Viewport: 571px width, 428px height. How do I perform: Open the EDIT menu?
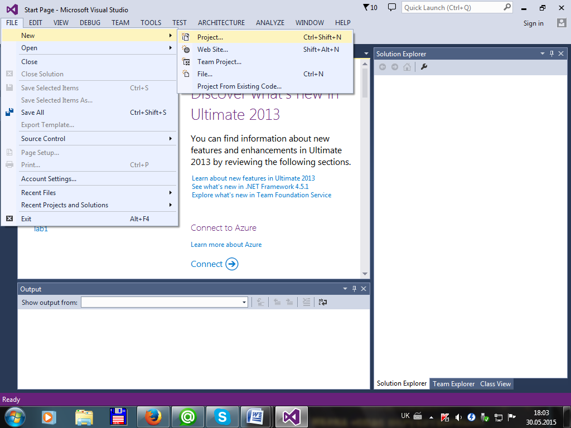click(35, 22)
